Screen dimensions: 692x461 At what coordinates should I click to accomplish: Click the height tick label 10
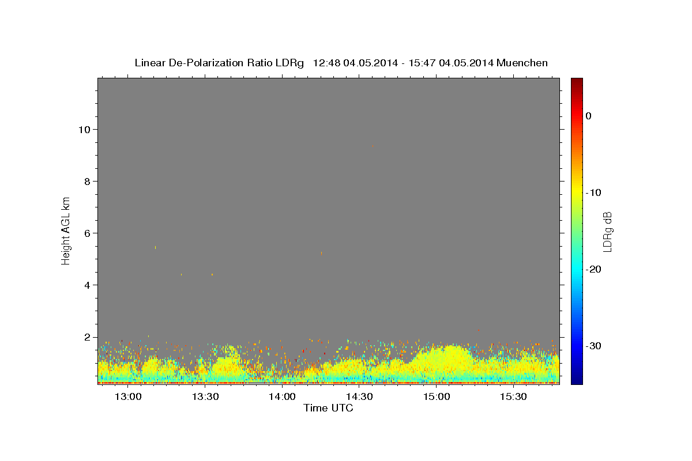[84, 129]
